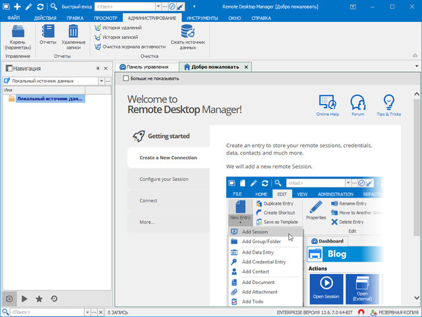Open the ИНСТРУМЕНТЫ ribbon tab
The image size is (422, 317).
point(203,18)
